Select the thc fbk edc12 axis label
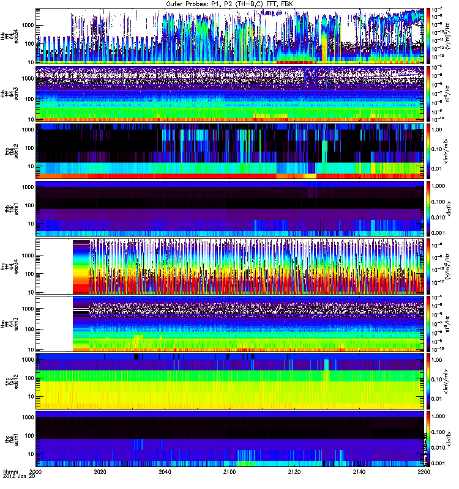 click(x=12, y=381)
